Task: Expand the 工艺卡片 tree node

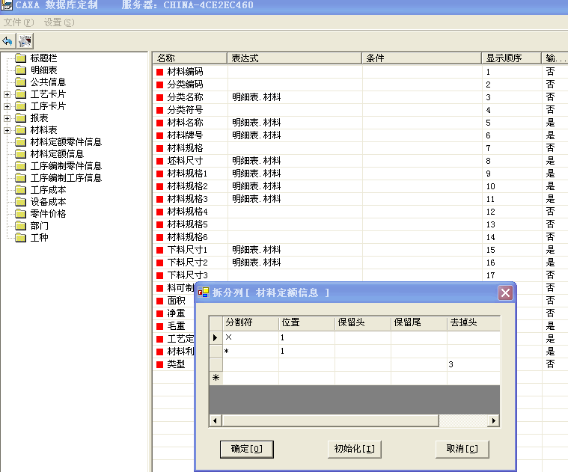Action: [7, 94]
